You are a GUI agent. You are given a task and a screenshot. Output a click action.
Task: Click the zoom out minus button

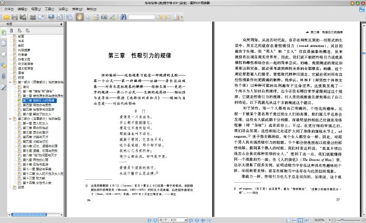click(x=334, y=220)
